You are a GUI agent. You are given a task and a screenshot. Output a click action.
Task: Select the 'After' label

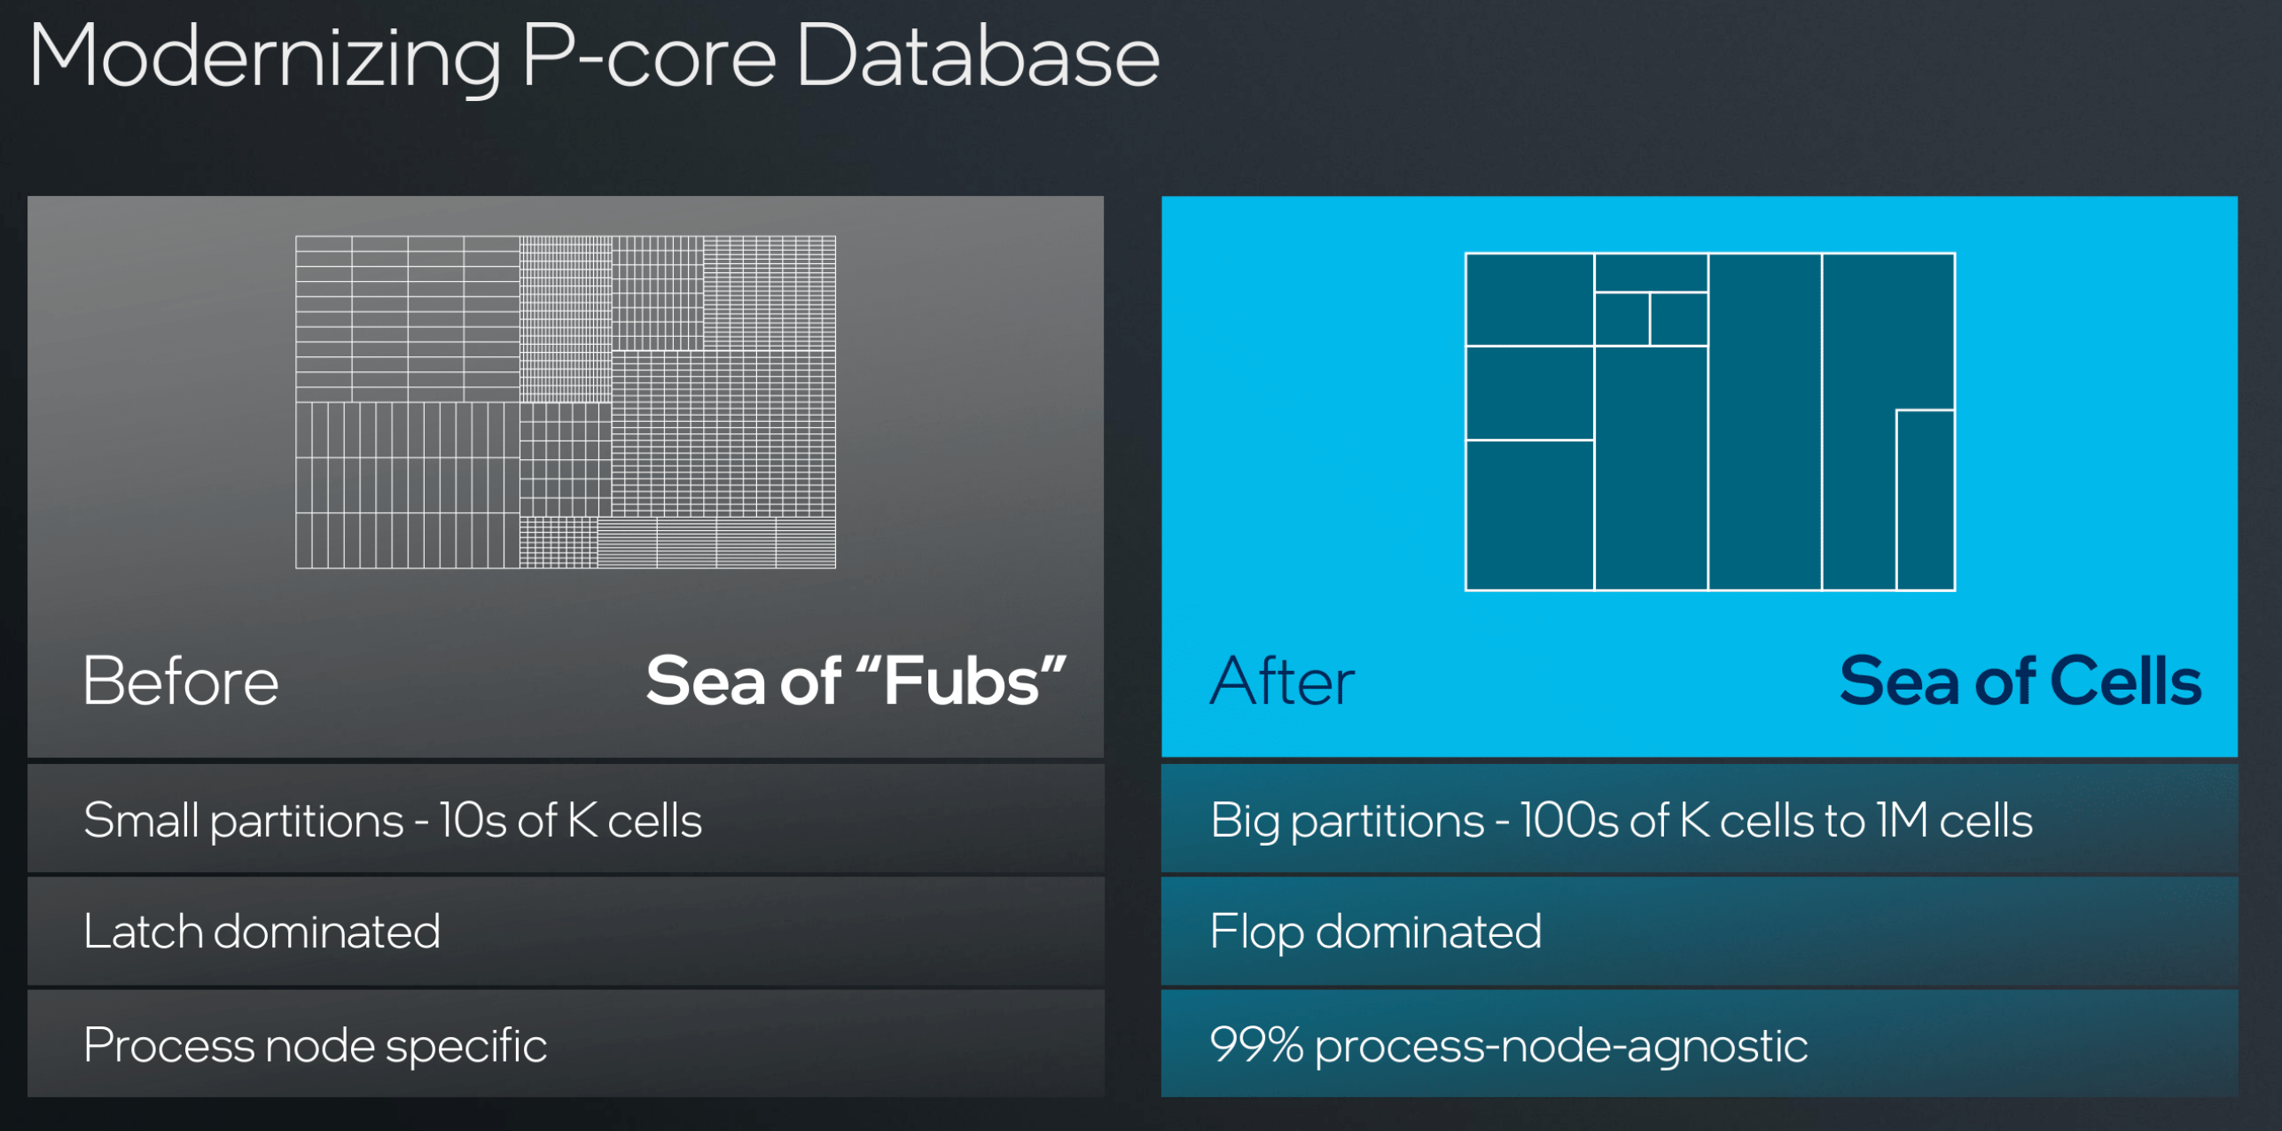click(1282, 681)
